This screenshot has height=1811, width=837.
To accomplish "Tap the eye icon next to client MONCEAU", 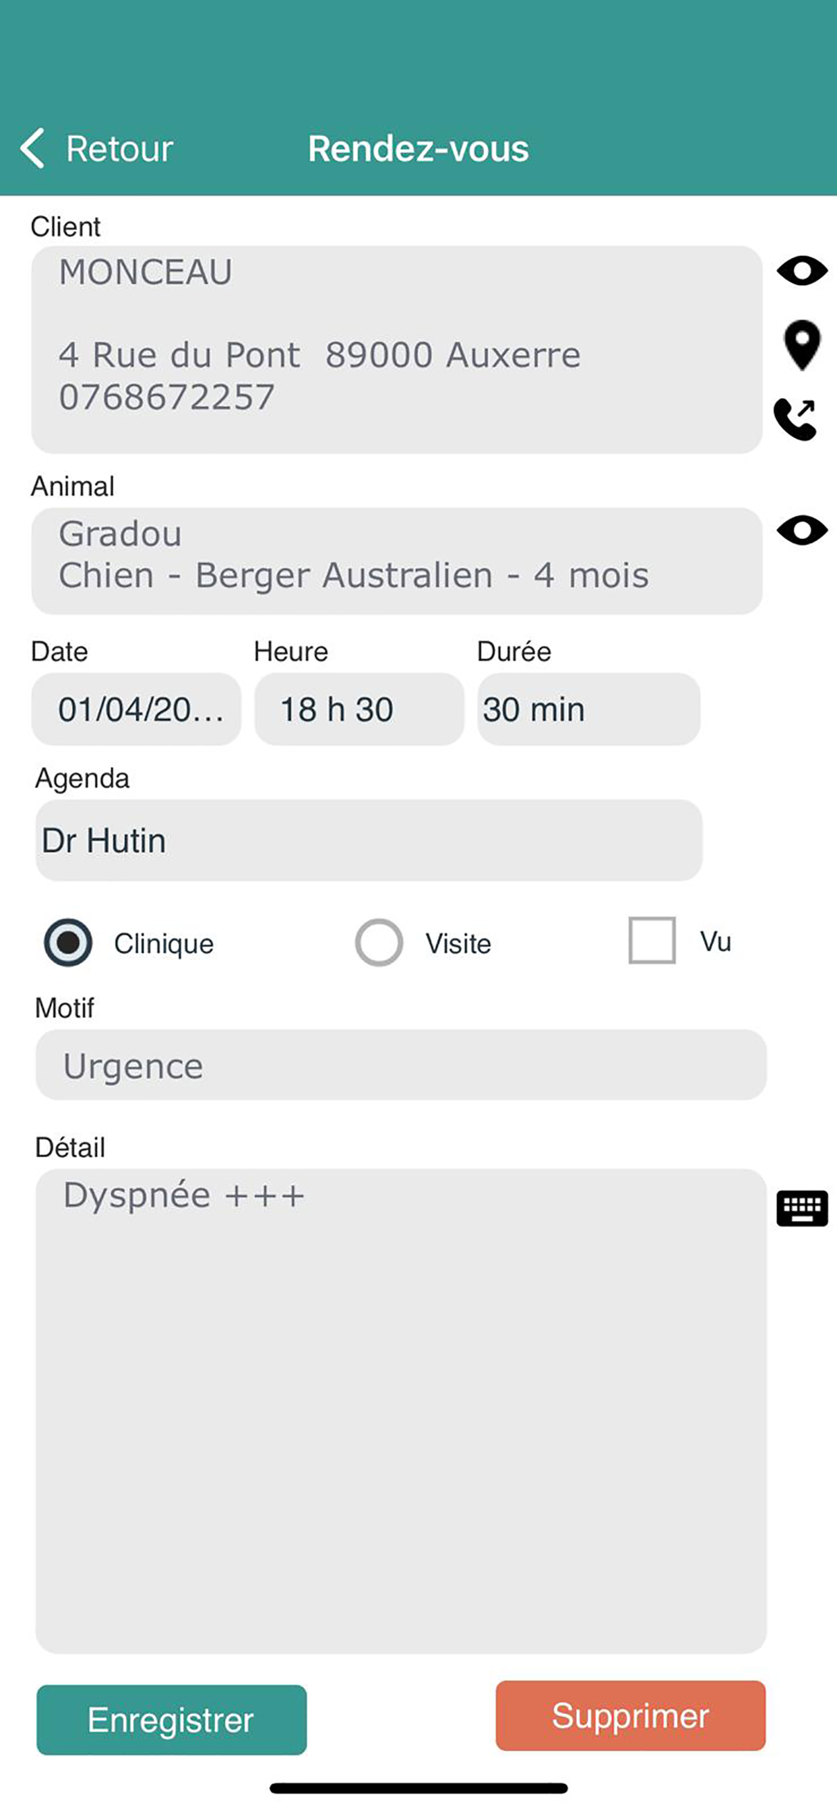I will tap(802, 271).
